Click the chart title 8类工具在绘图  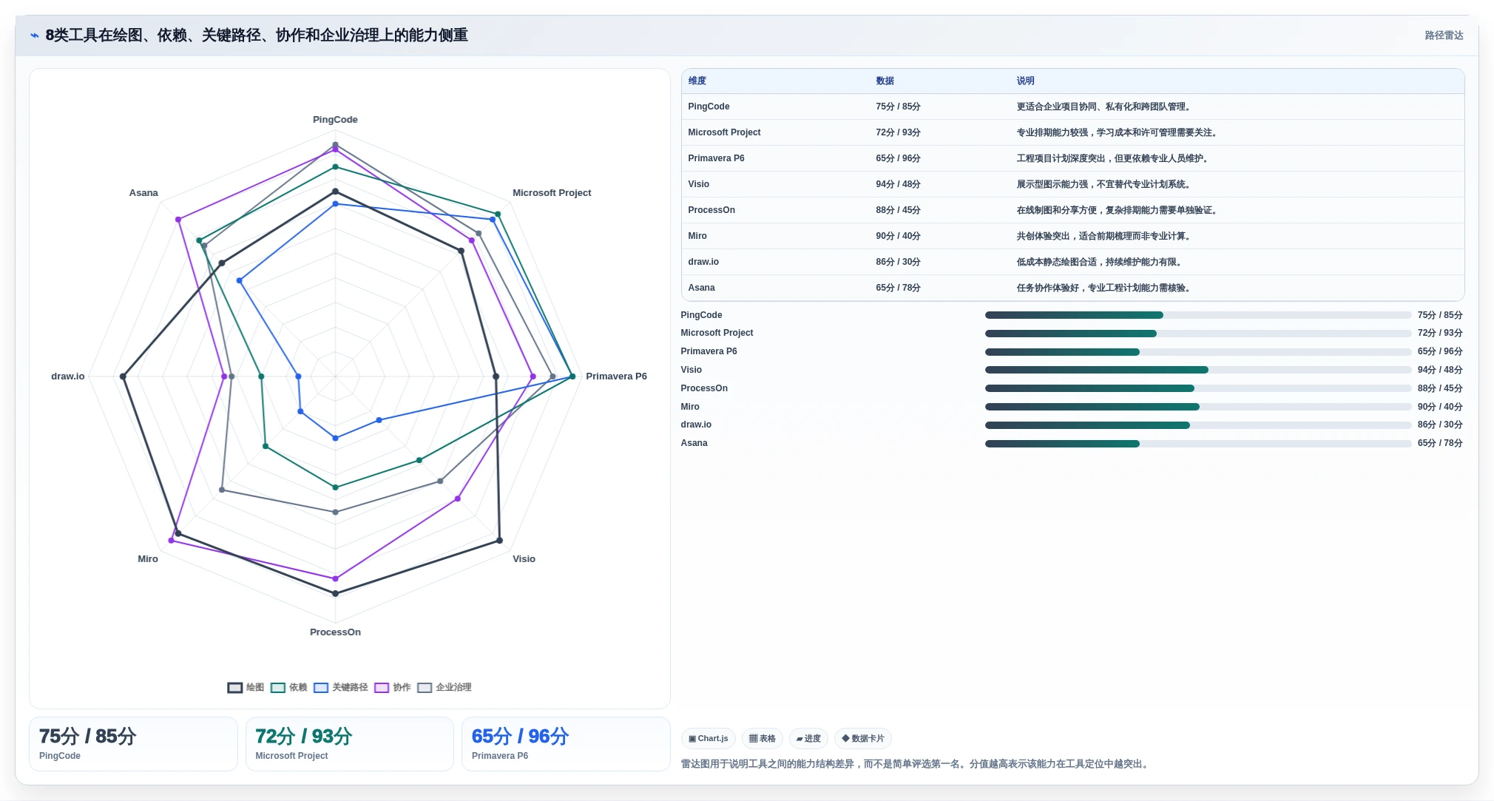[257, 36]
